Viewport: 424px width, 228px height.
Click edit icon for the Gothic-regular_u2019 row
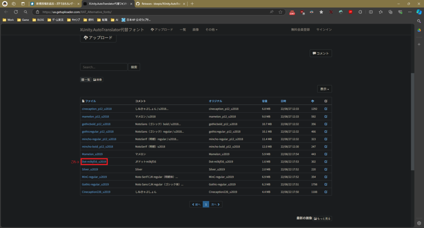click(x=326, y=184)
